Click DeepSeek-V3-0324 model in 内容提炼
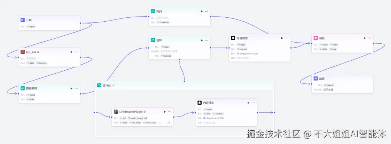Screen dimensions: 391x144 pos(214,118)
